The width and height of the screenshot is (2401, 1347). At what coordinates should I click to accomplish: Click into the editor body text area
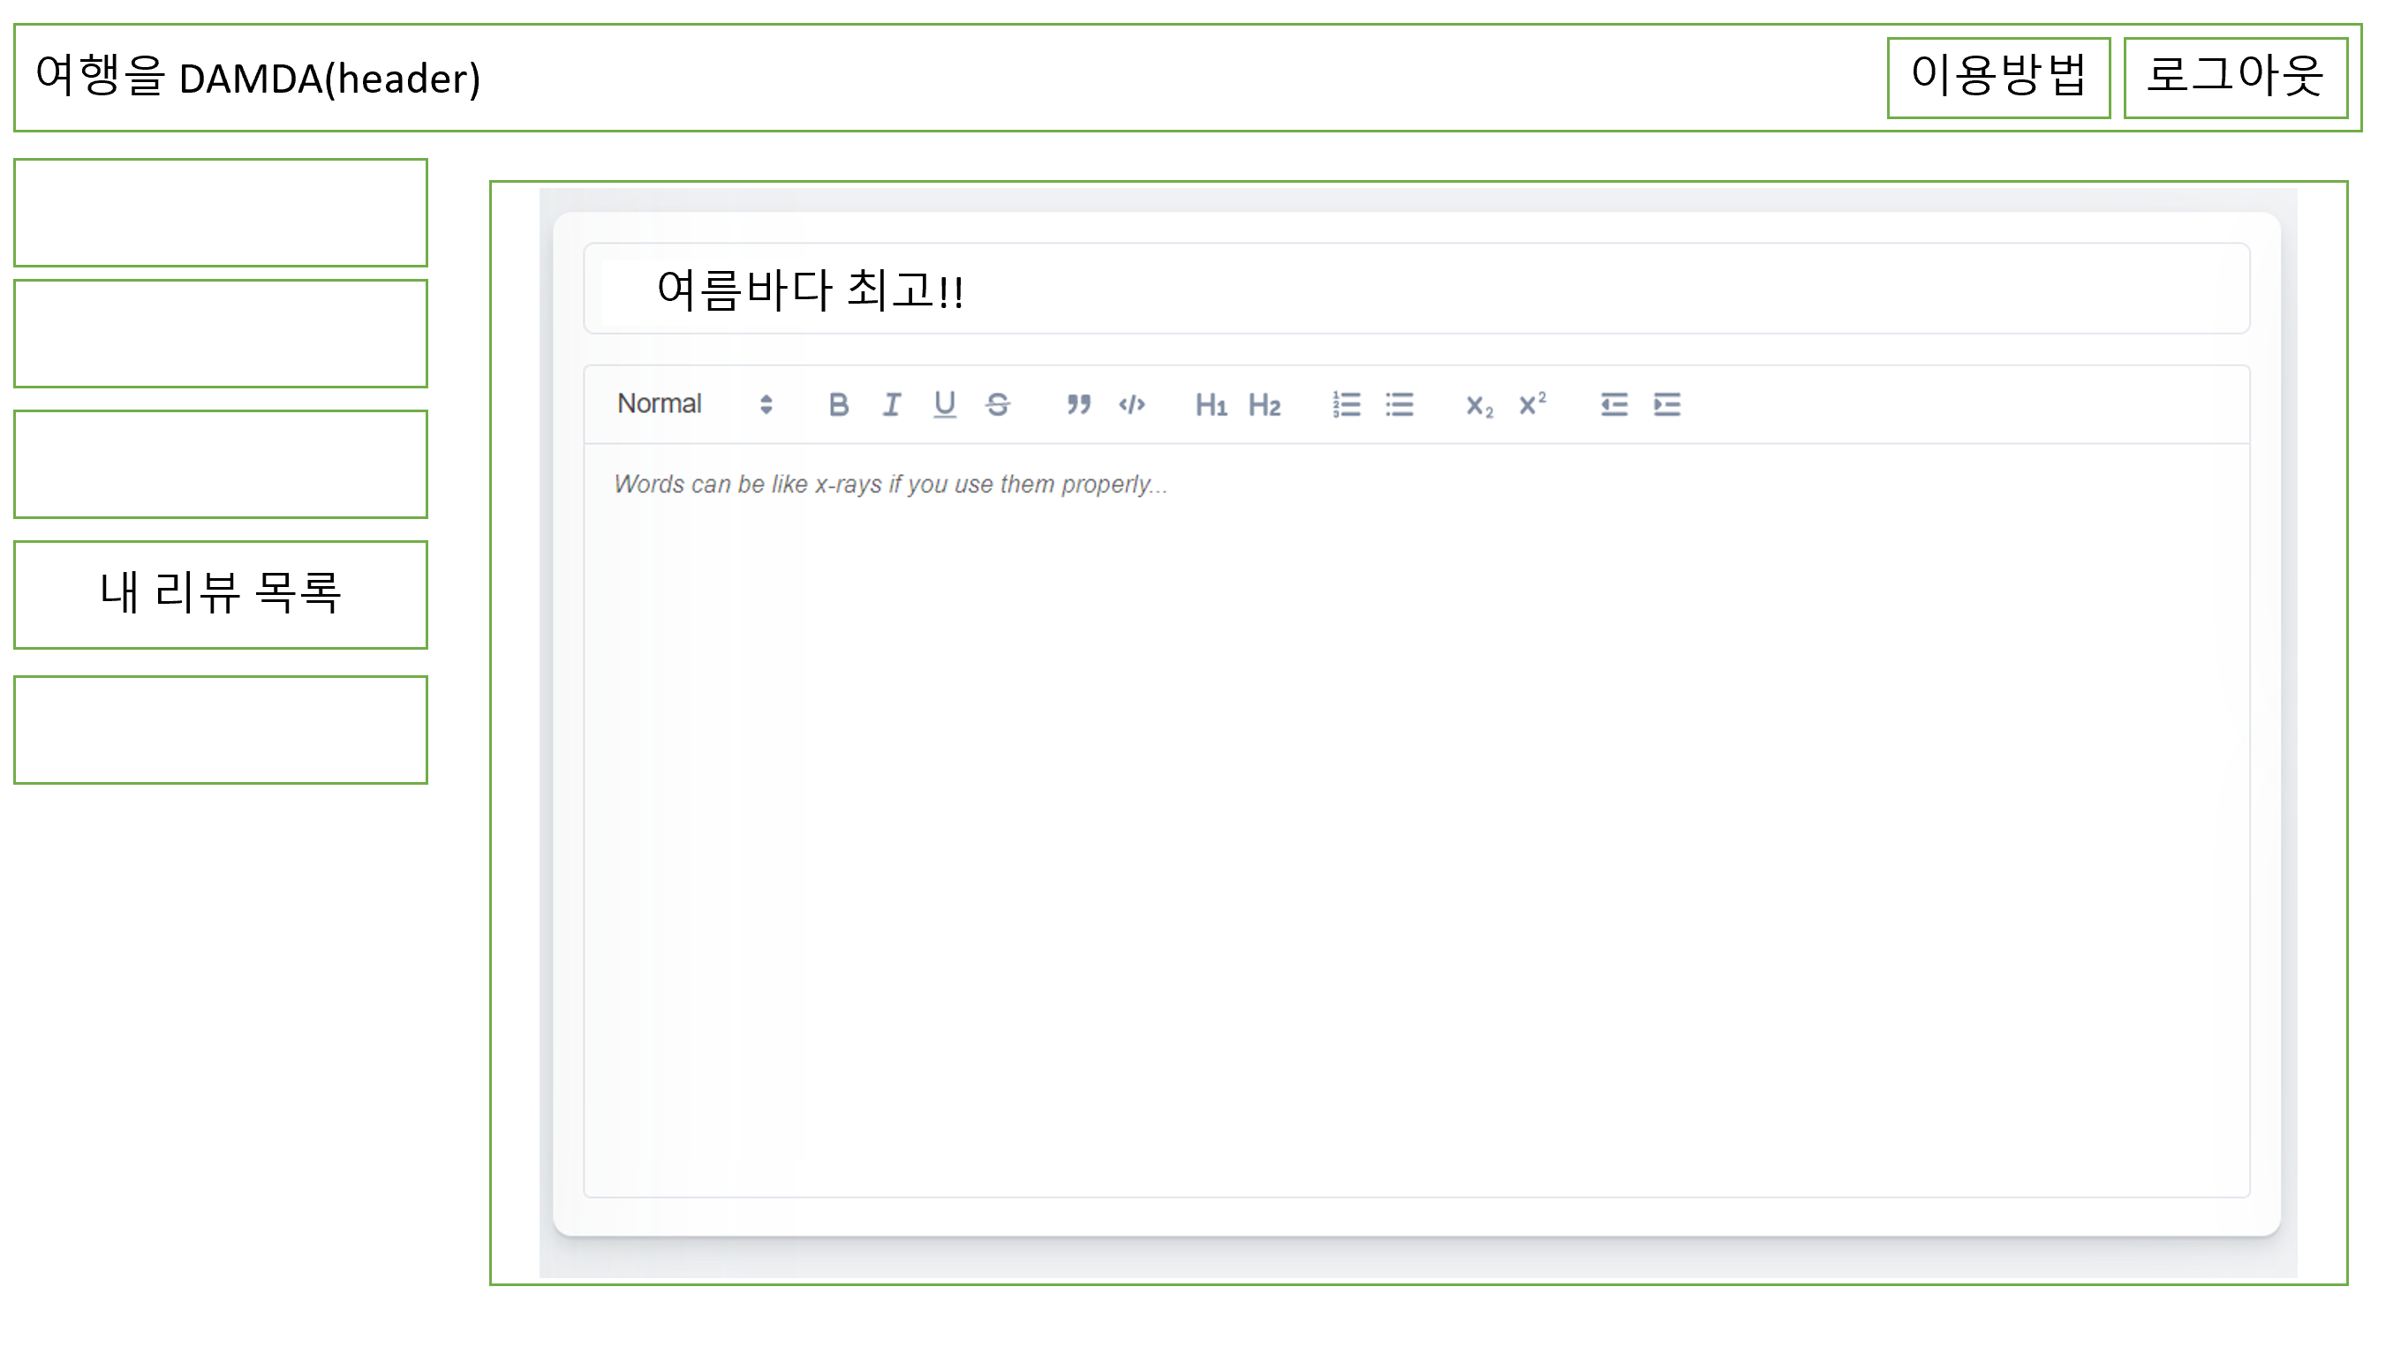tap(1415, 820)
